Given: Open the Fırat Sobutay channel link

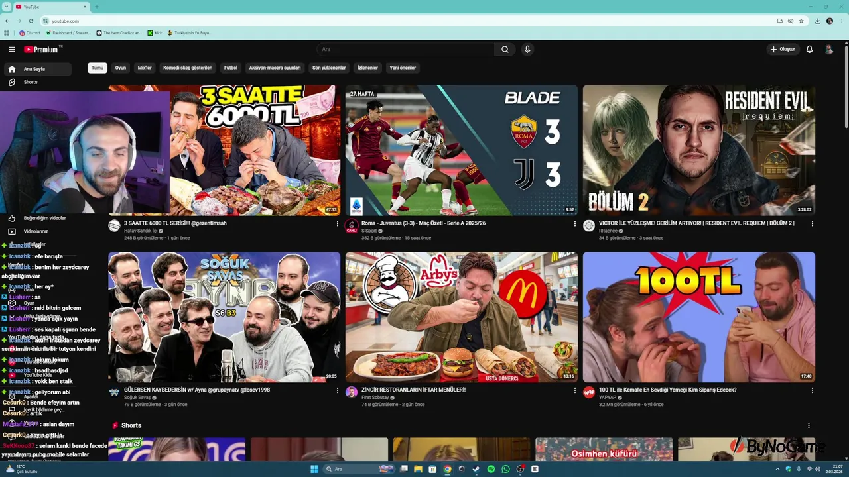Looking at the screenshot, I should click(x=375, y=397).
